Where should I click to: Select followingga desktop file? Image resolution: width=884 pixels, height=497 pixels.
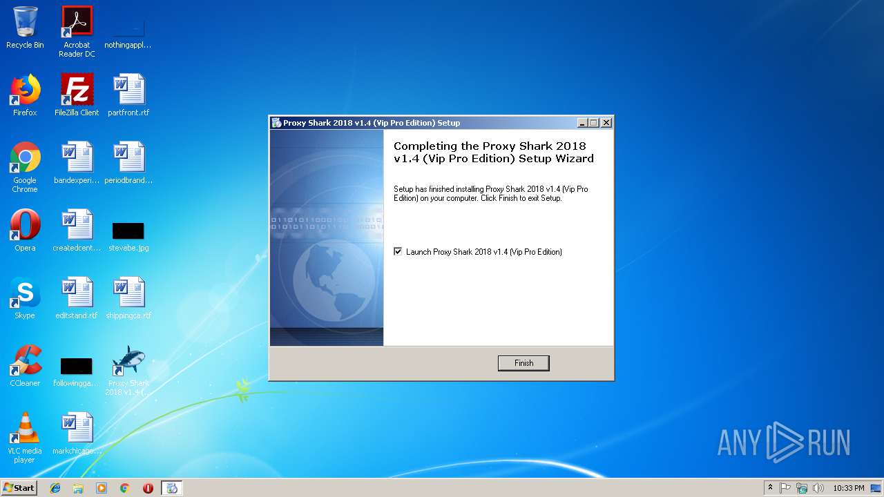pos(77,371)
